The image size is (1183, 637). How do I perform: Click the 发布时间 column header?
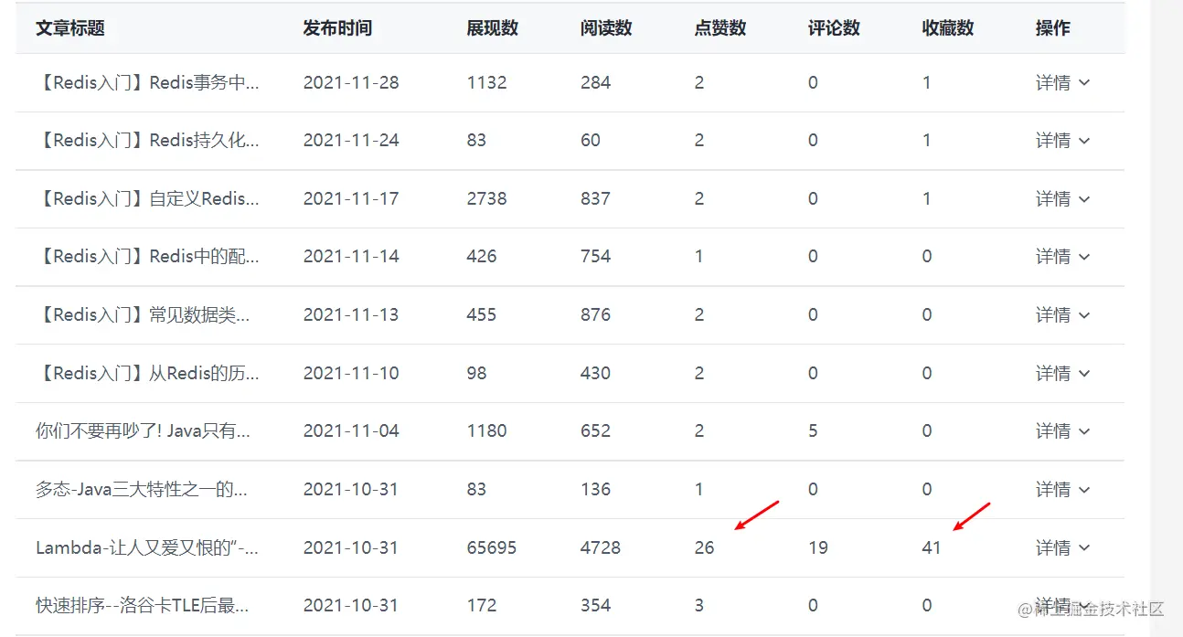[x=337, y=28]
